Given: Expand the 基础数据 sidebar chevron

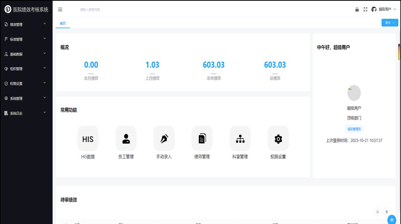Looking at the screenshot, I should [45, 53].
